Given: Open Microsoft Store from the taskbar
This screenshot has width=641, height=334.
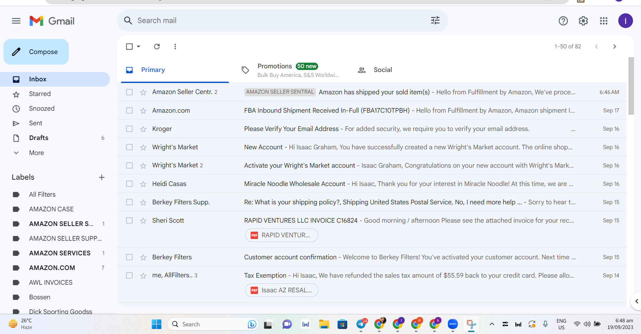Looking at the screenshot, I should [342, 324].
